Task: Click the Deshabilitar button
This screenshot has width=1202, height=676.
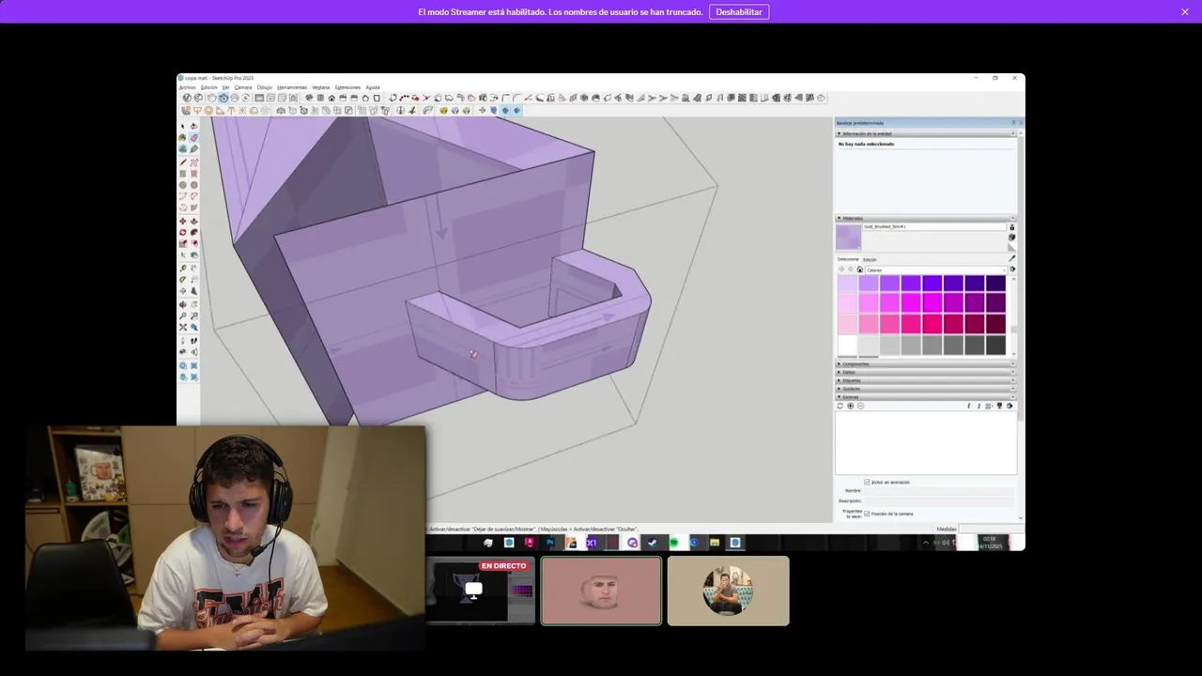Action: pyautogui.click(x=739, y=12)
